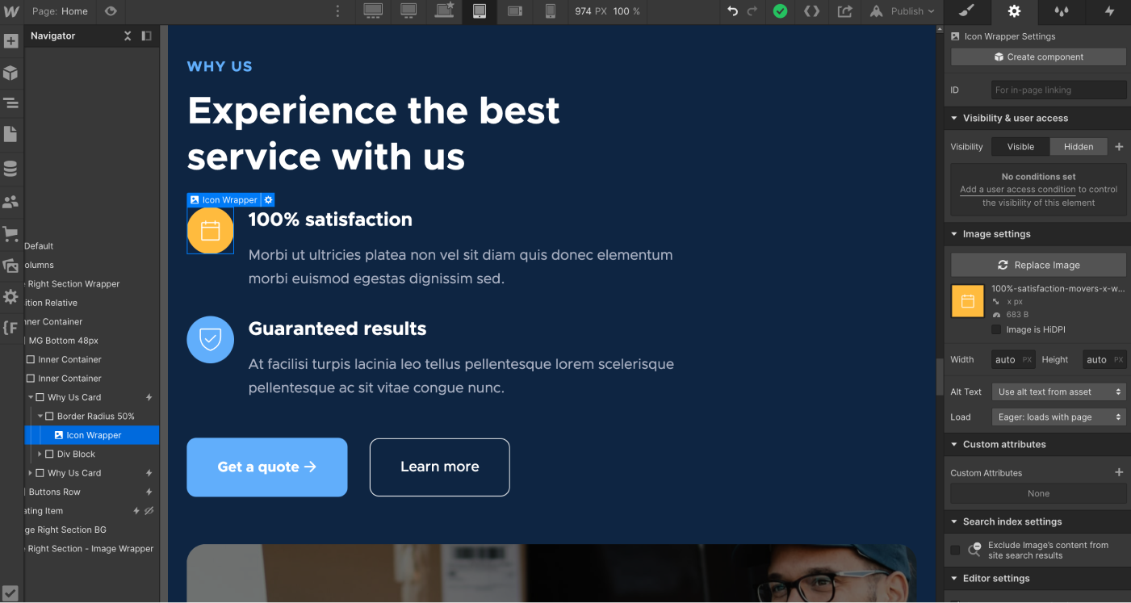Screen dimensions: 1131x603
Task: Check Exclude Image's content from search
Action: pyautogui.click(x=956, y=551)
